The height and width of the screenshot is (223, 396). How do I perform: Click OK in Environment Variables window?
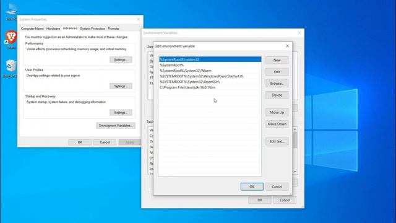(260, 200)
